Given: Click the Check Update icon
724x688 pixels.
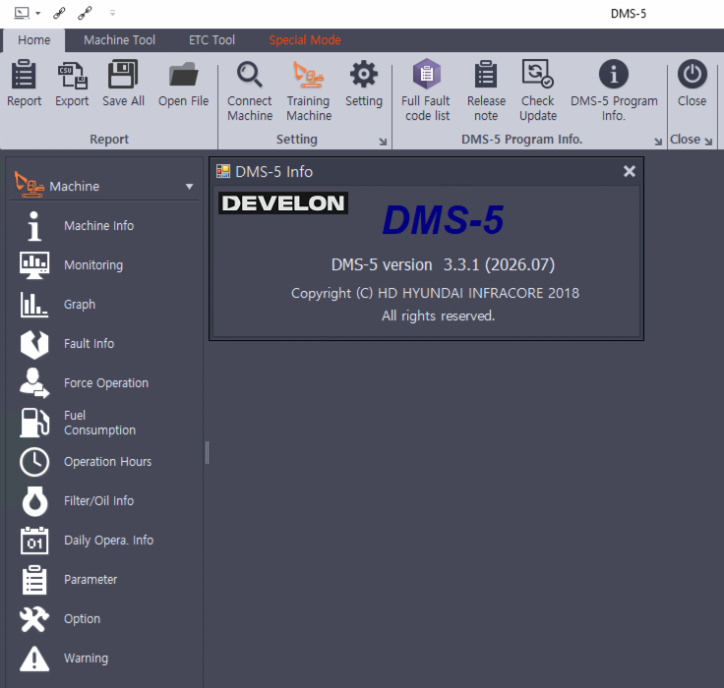Looking at the screenshot, I should click(x=537, y=74).
